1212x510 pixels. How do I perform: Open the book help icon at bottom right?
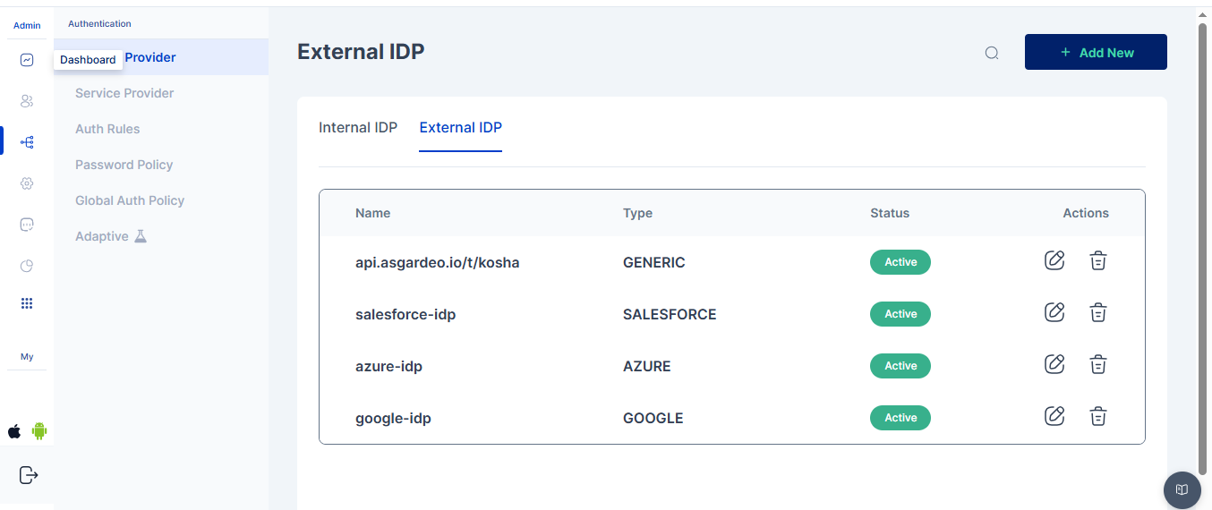point(1182,489)
